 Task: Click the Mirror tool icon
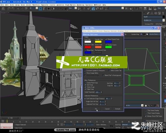(x=127, y=9)
